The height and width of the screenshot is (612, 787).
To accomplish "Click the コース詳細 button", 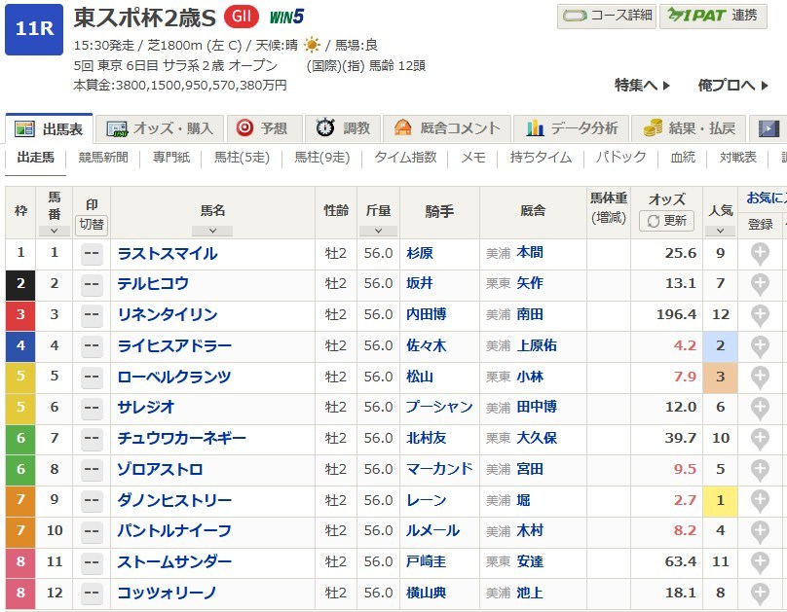I will [607, 16].
